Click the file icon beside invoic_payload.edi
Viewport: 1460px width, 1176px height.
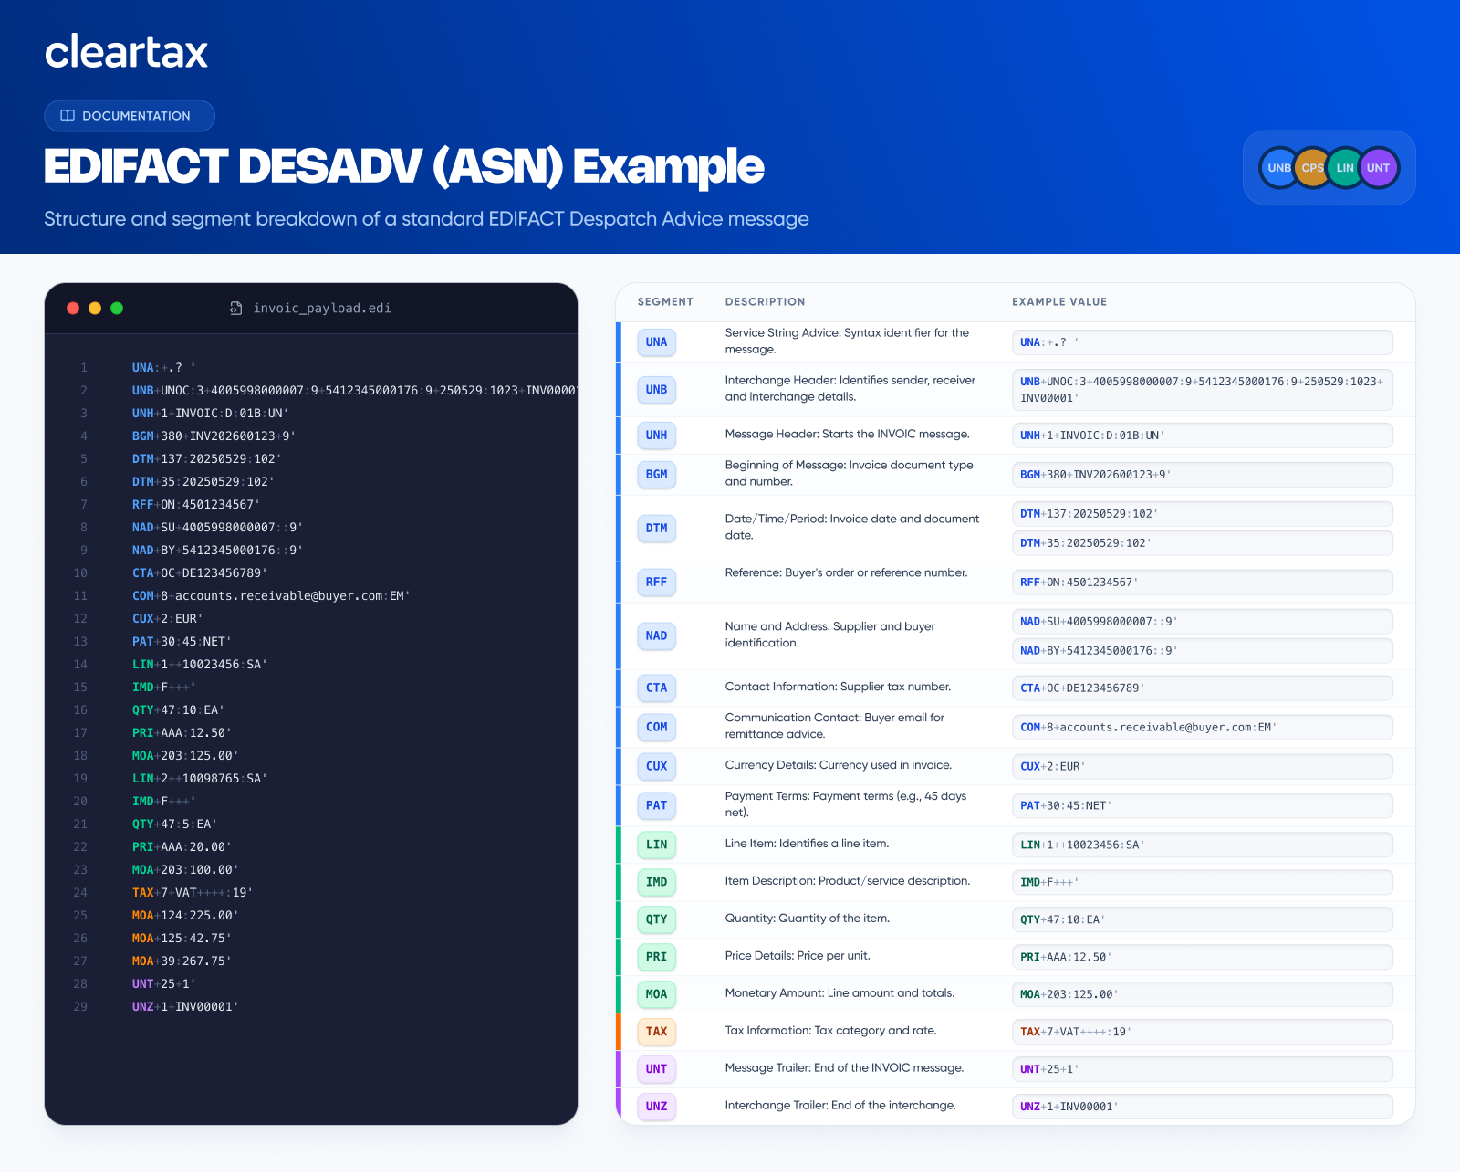[x=235, y=309]
